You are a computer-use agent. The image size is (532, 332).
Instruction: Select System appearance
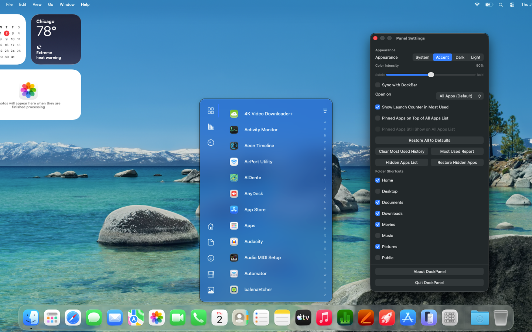tap(422, 57)
